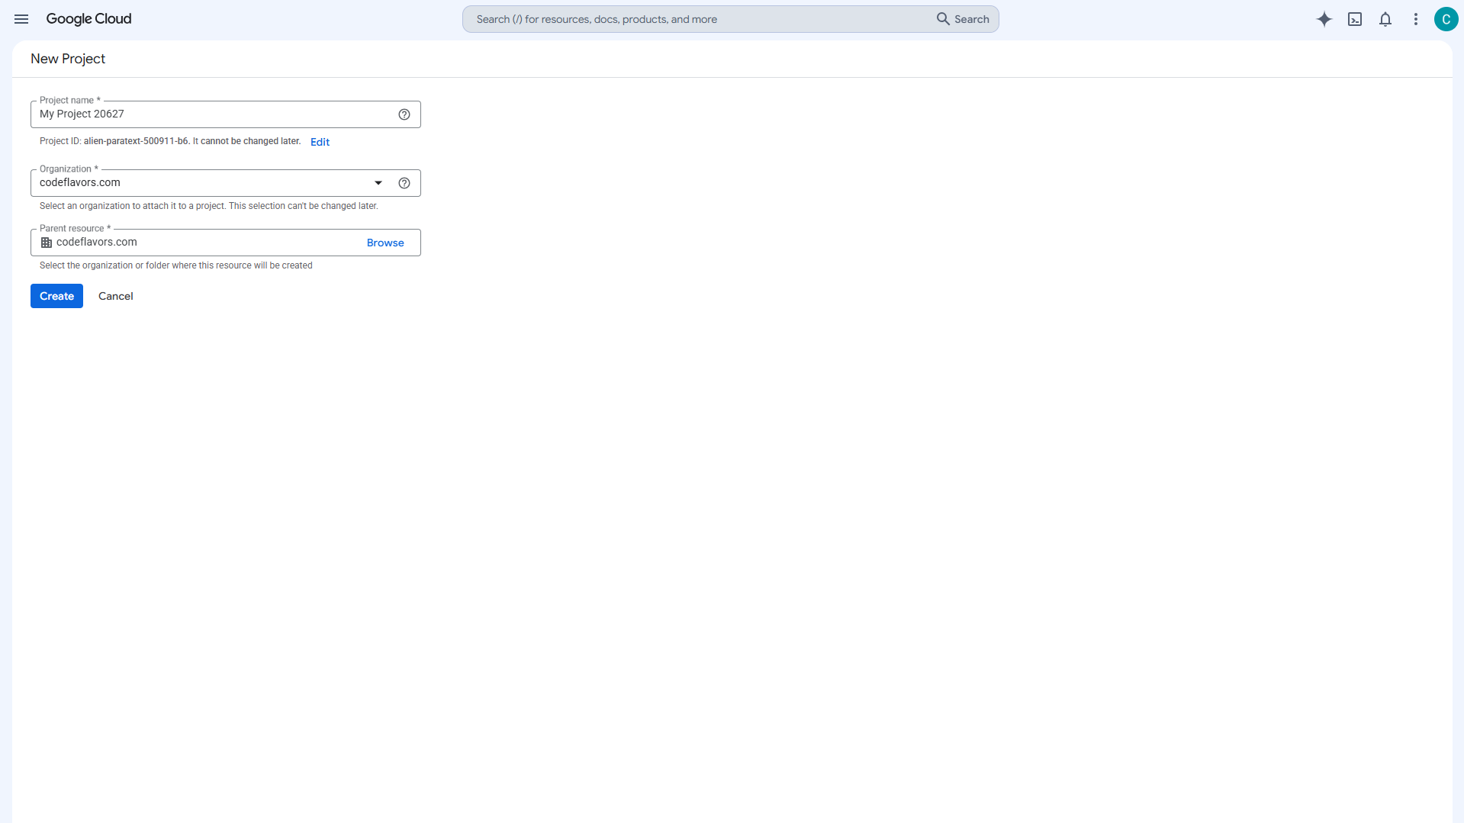Screen dimensions: 1464x823
Task: Click the hint about resource creation location
Action: point(176,265)
